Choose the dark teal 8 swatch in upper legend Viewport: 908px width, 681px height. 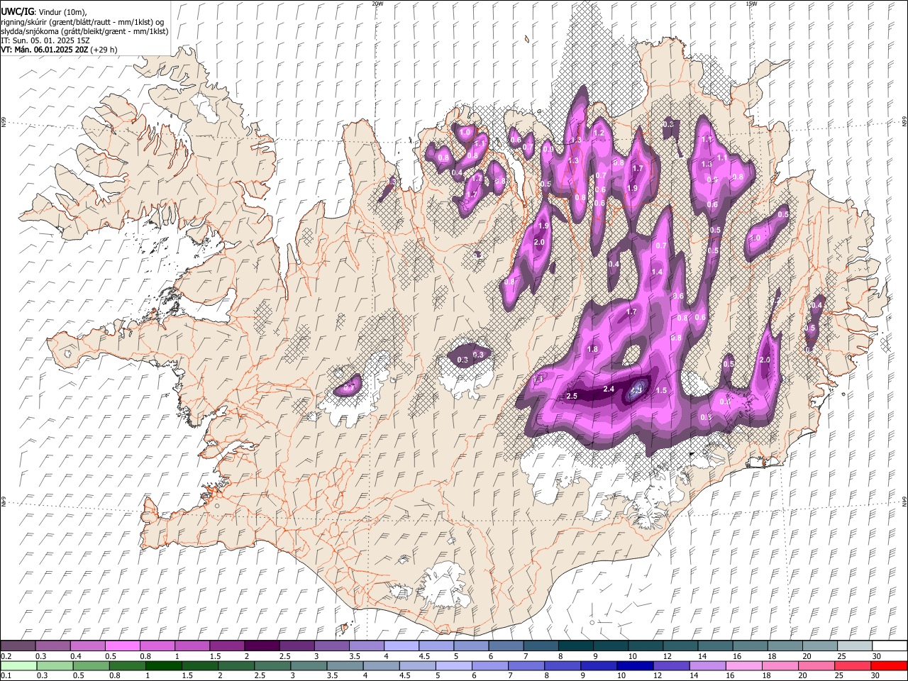575,646
